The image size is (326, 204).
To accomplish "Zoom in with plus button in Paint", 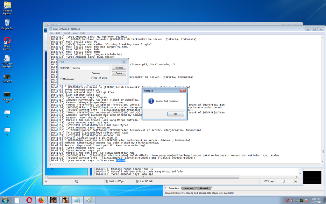I will (x=296, y=181).
